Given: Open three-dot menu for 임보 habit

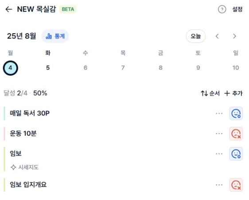Looking at the screenshot, I should click(x=219, y=154).
